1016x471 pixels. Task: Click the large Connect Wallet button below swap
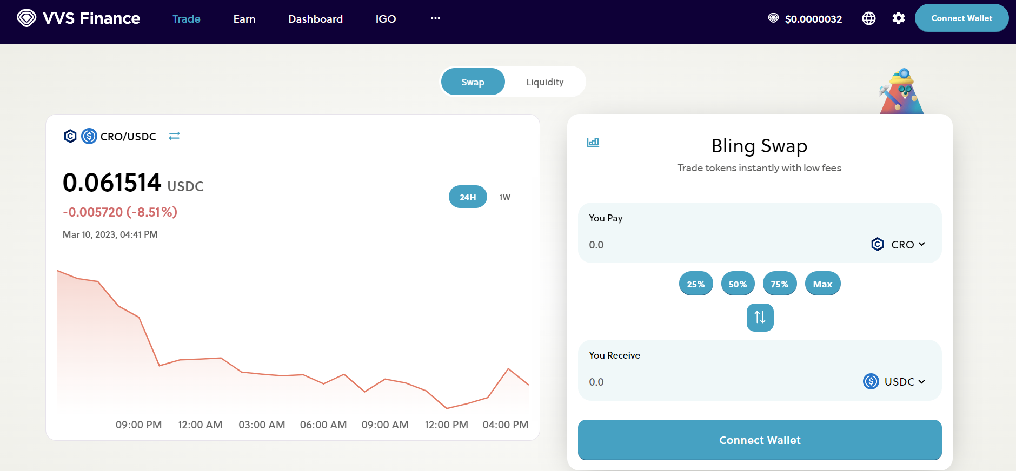pos(760,440)
